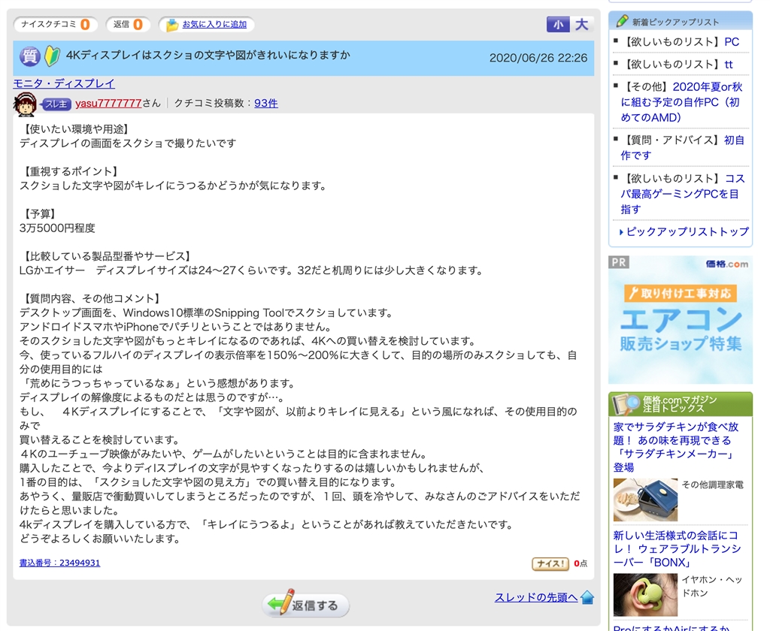Click the 質 question badge icon
Image resolution: width=770 pixels, height=631 pixels.
tap(29, 56)
